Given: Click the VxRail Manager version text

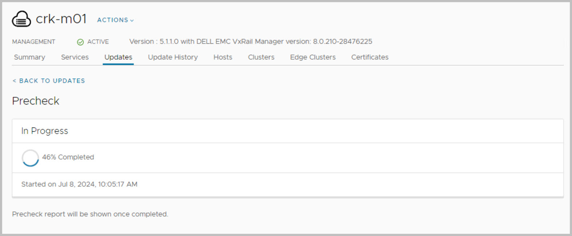Looking at the screenshot, I should point(250,42).
